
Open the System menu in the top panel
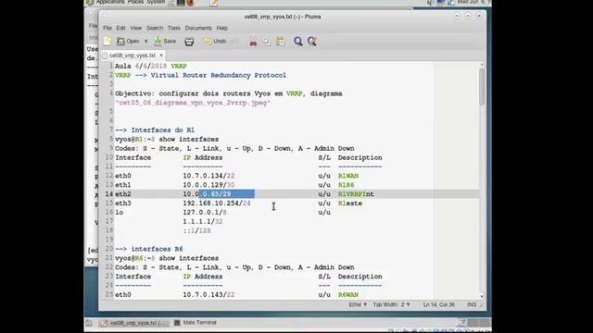tap(157, 2)
